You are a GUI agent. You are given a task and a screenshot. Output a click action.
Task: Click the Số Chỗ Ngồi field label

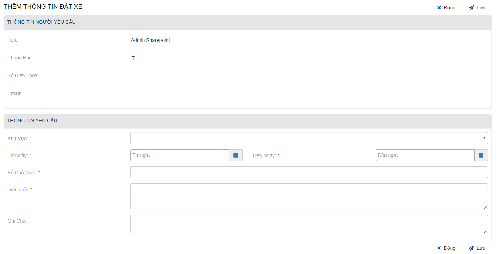point(22,173)
